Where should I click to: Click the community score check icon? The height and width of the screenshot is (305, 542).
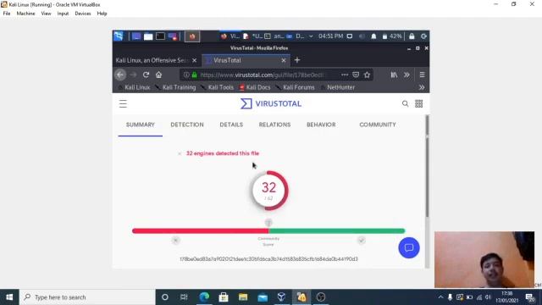coord(362,240)
